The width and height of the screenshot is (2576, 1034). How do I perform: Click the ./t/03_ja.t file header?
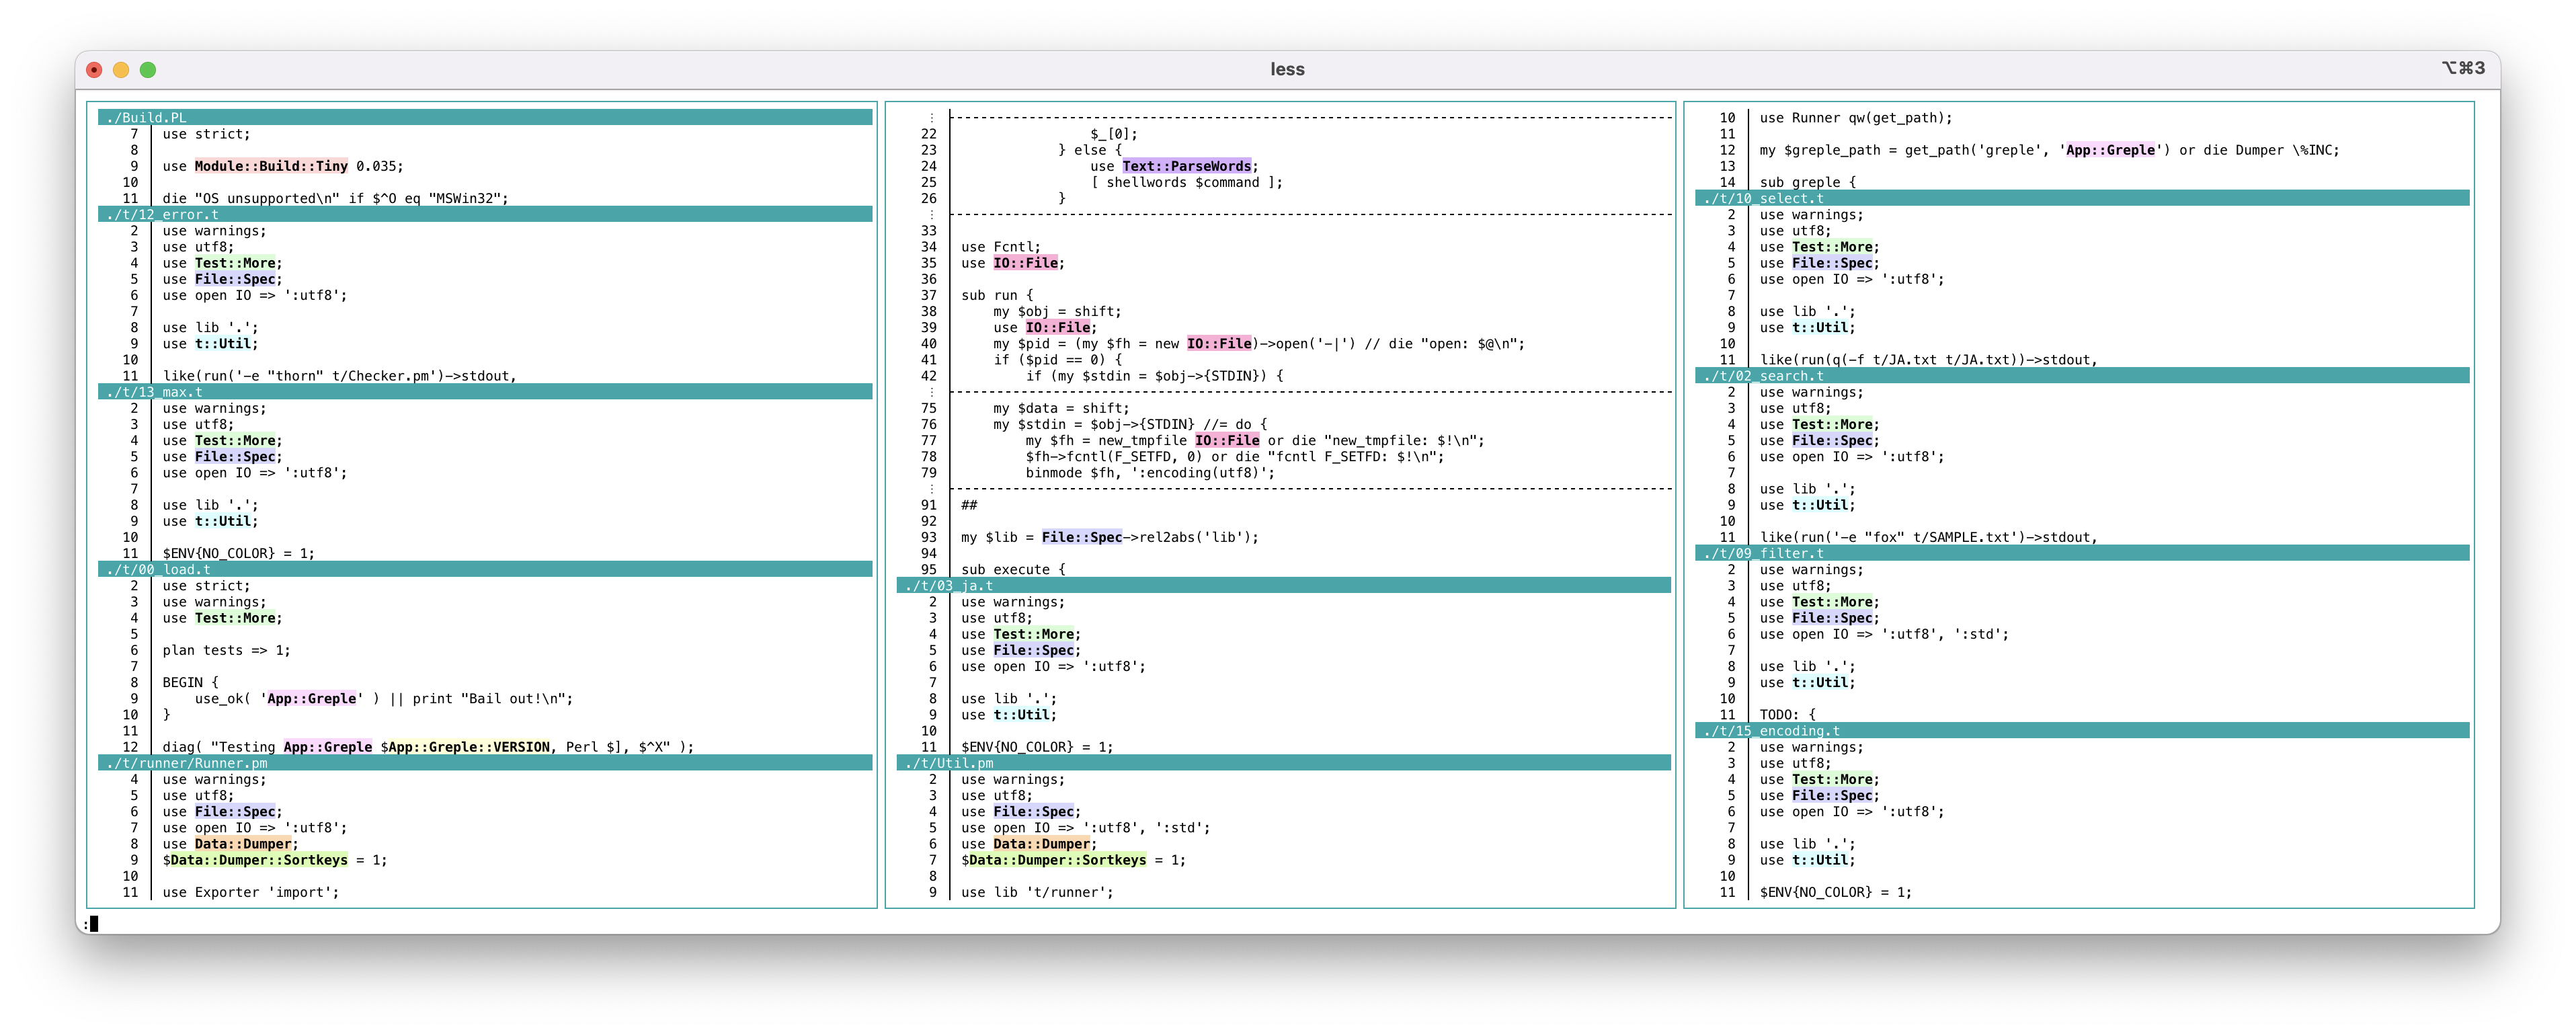pyautogui.click(x=949, y=586)
